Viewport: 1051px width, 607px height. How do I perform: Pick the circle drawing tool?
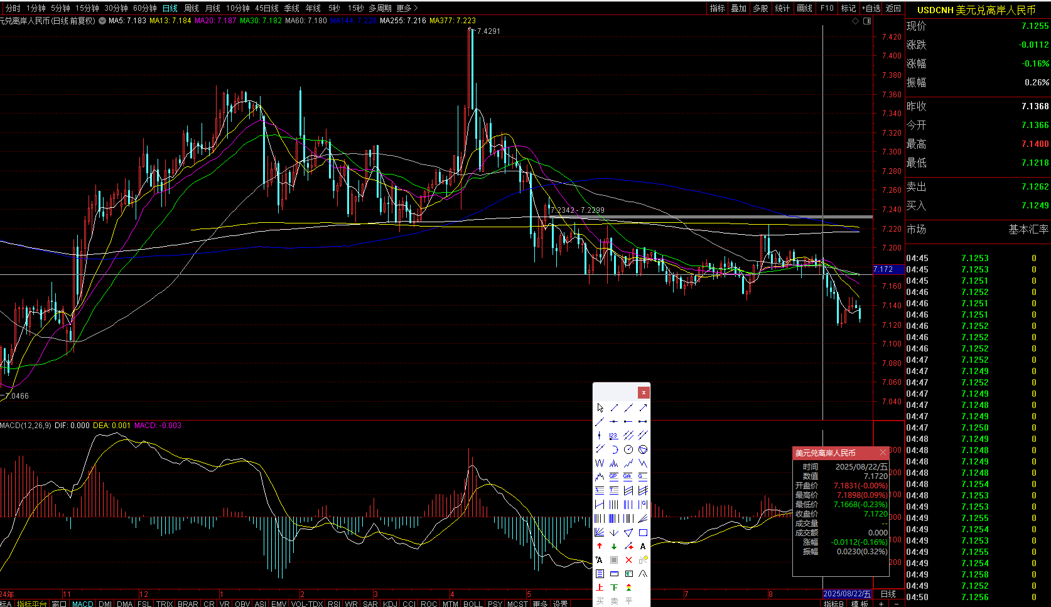tap(628, 449)
